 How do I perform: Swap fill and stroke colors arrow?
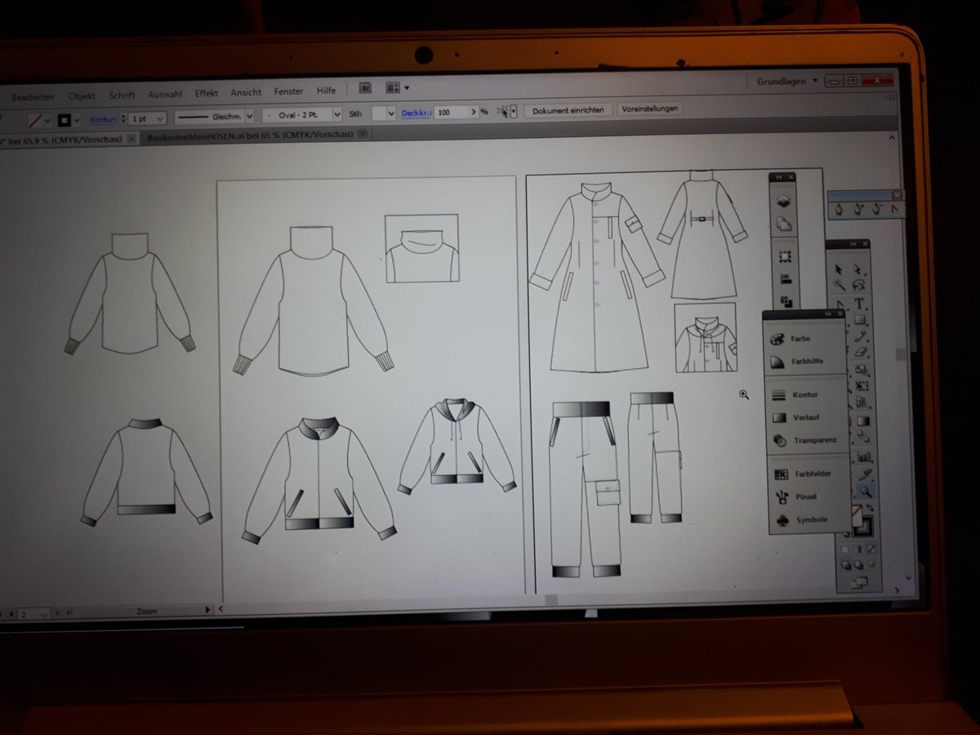click(871, 507)
